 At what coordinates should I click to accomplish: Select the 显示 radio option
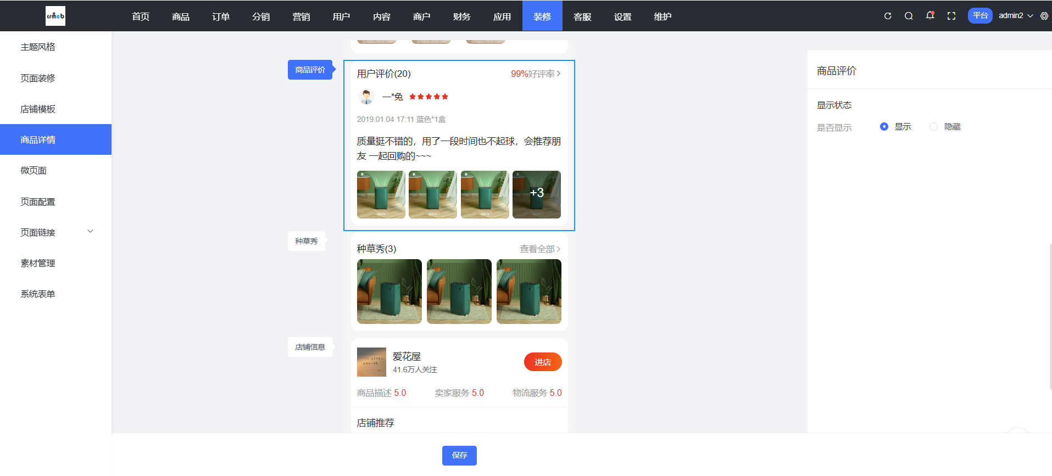pyautogui.click(x=884, y=127)
